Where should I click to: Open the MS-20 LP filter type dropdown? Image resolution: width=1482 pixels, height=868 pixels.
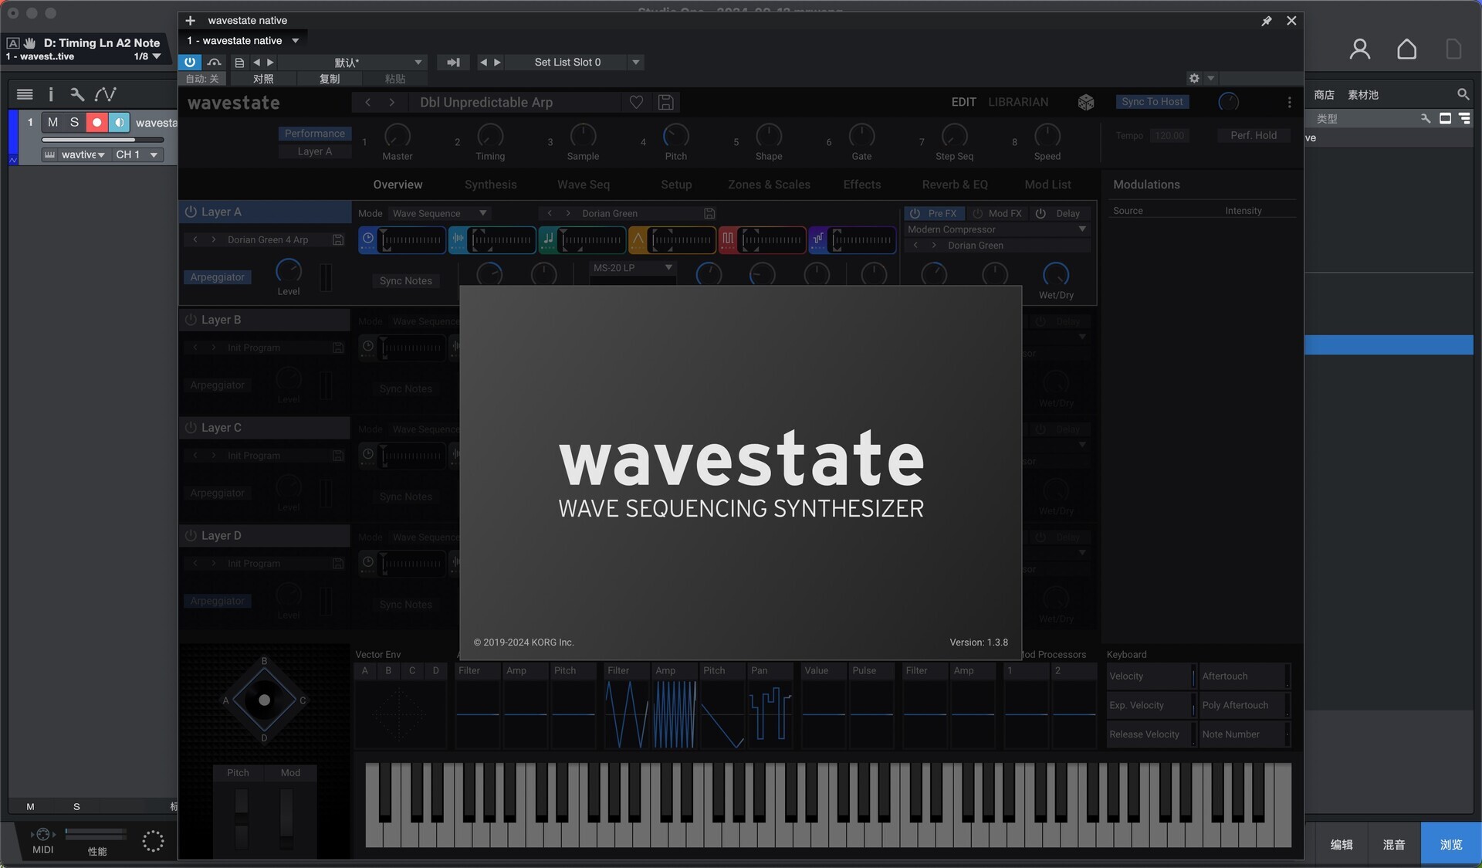tap(633, 268)
